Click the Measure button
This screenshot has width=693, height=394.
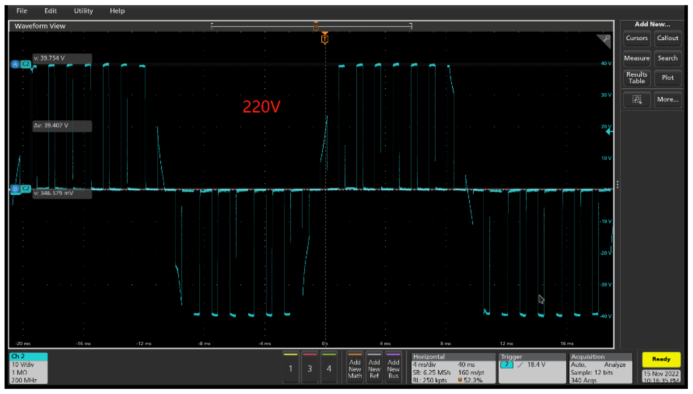636,58
